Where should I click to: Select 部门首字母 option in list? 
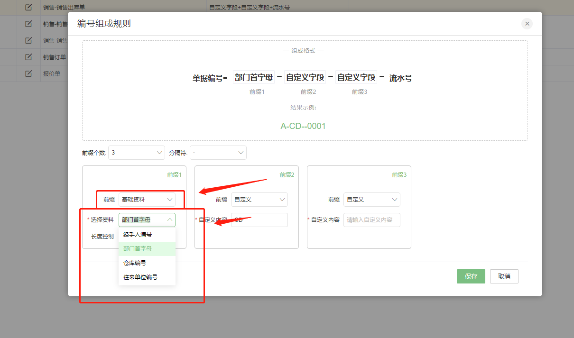(x=147, y=249)
